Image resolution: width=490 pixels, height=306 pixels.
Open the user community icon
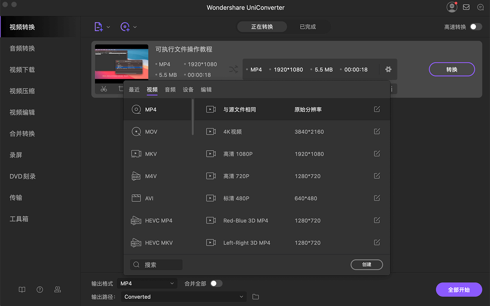[x=58, y=290]
